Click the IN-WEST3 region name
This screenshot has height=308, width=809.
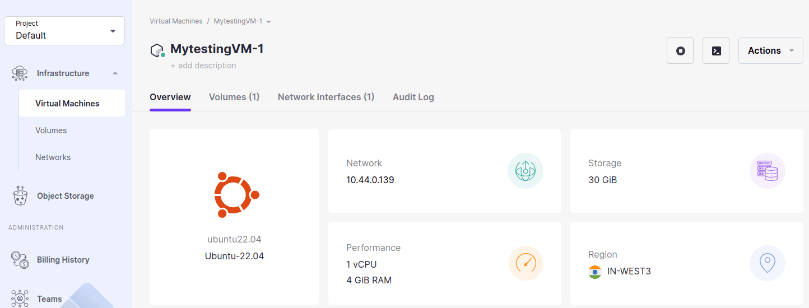click(x=629, y=272)
